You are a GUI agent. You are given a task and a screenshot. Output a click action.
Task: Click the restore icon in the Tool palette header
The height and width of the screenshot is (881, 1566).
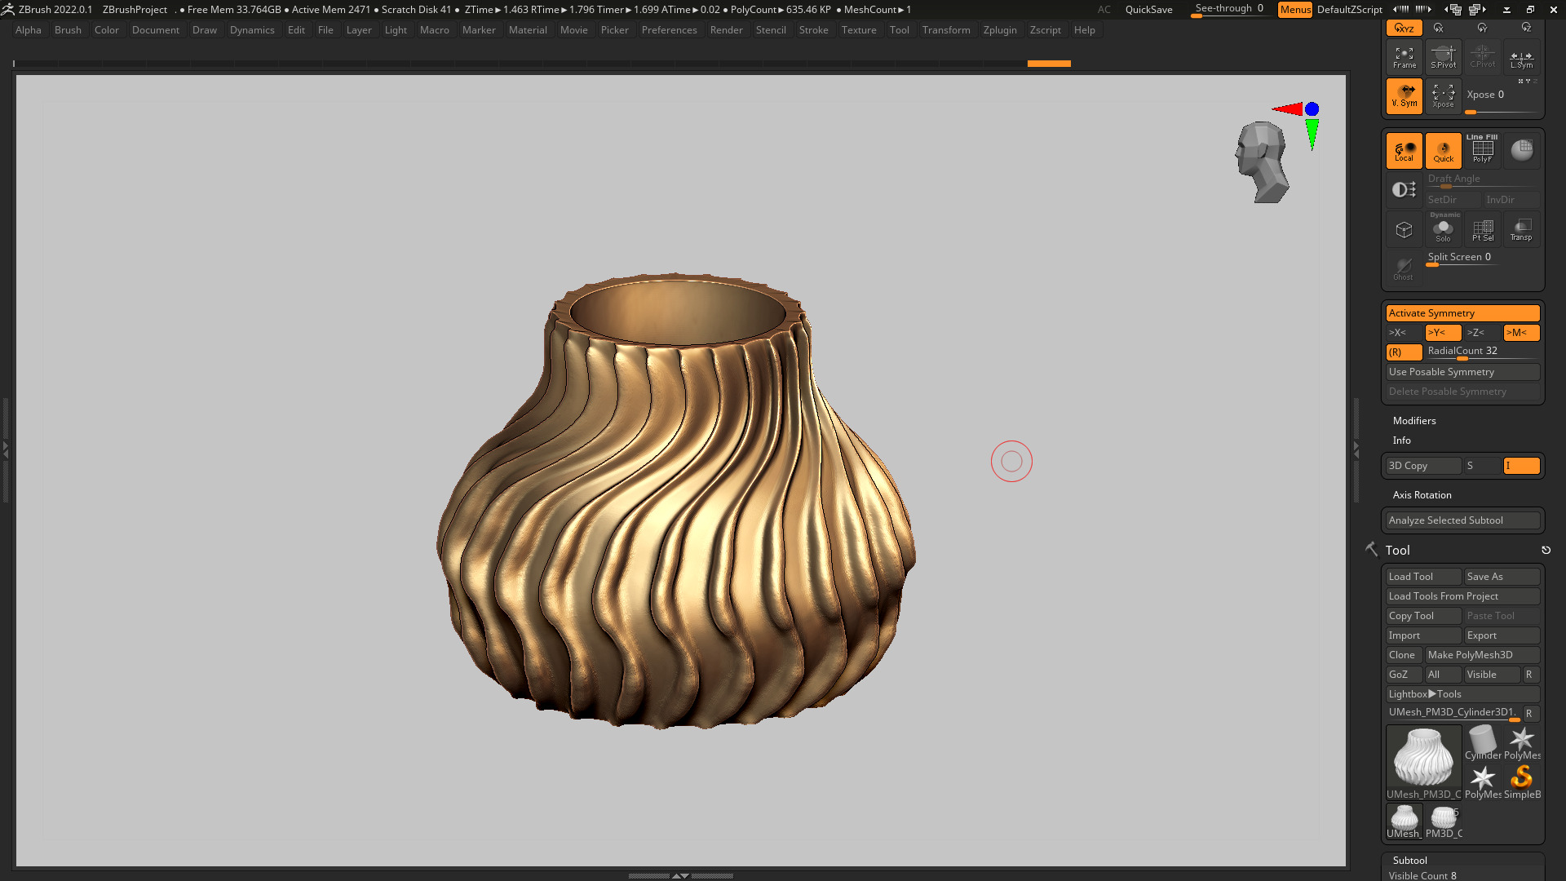click(x=1546, y=551)
